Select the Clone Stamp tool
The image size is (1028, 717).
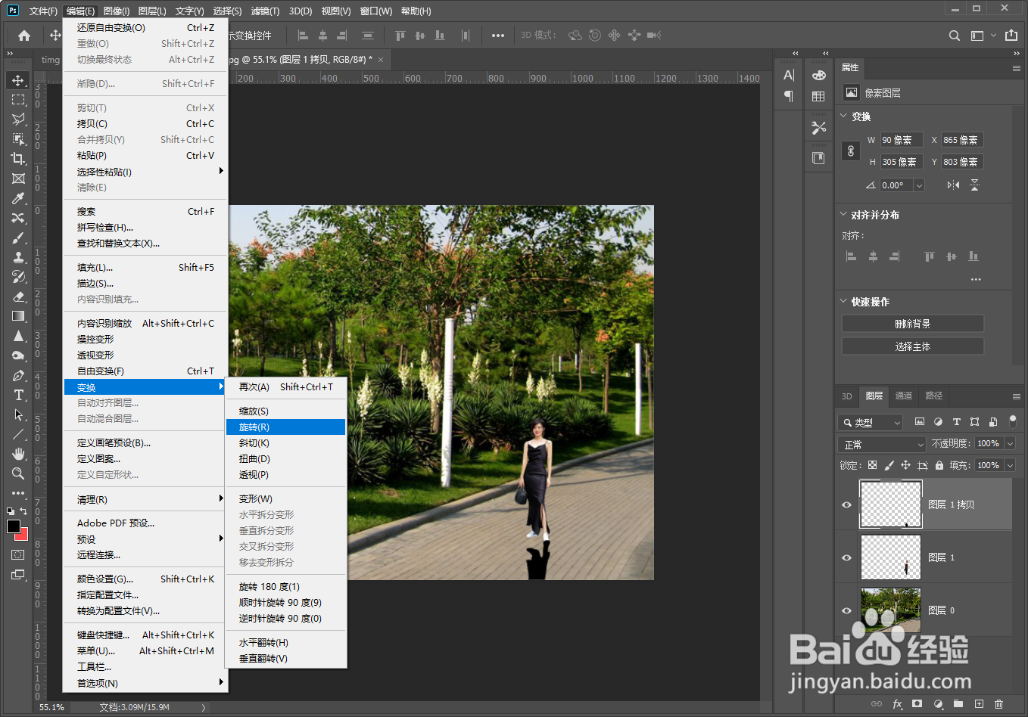point(18,257)
